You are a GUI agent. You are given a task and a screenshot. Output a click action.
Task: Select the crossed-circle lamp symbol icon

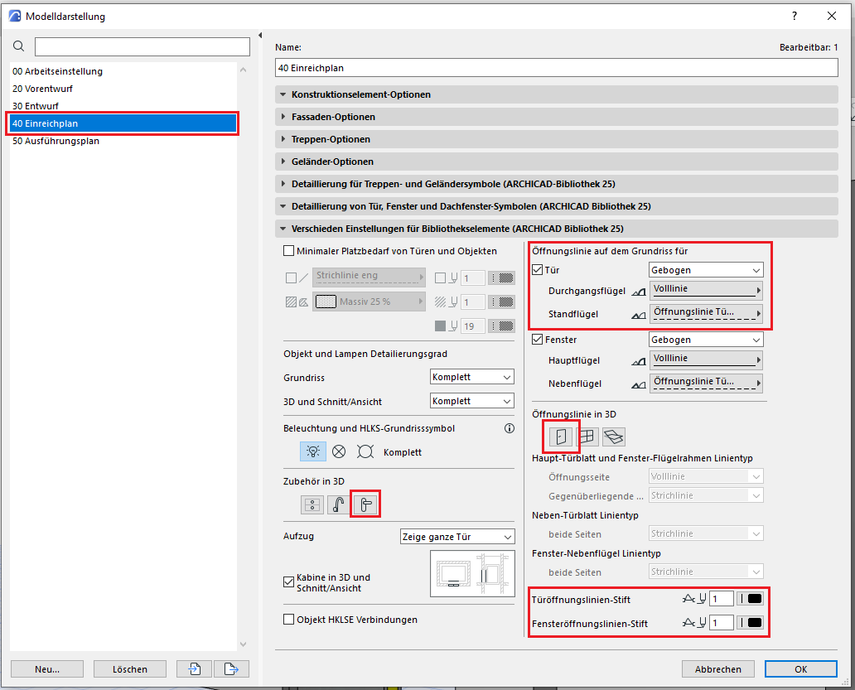point(339,451)
